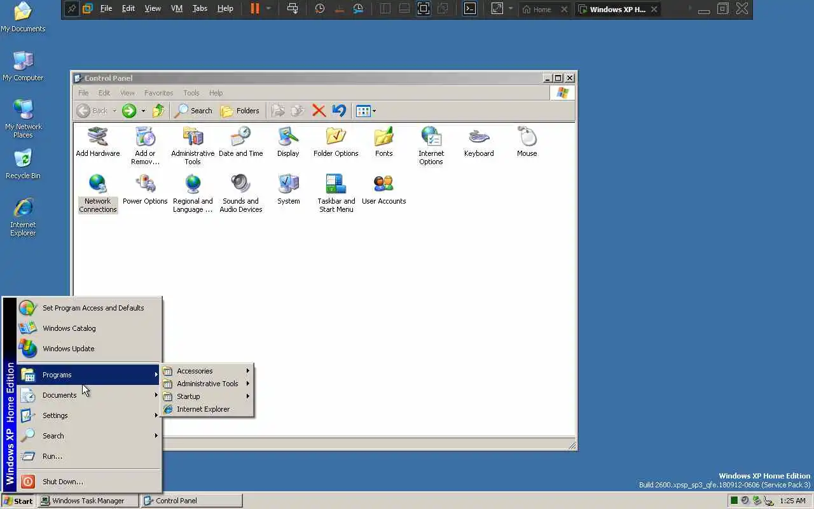Click the Start button

[18, 501]
